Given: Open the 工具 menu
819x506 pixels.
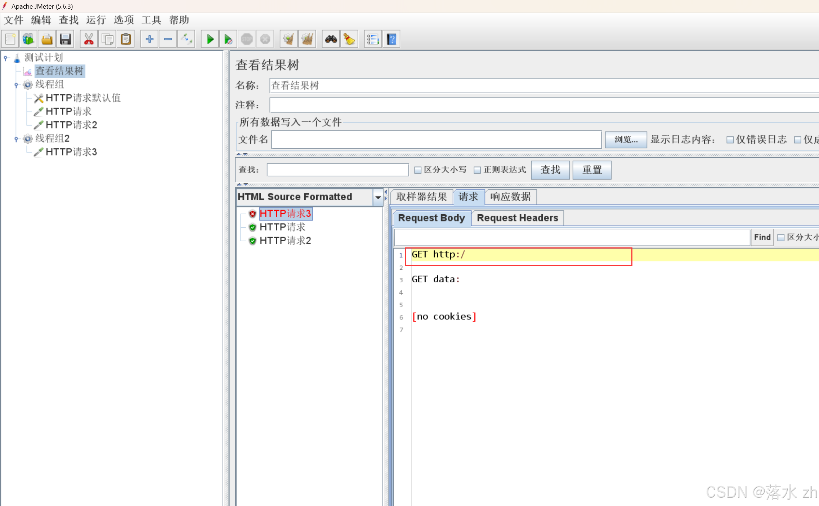Looking at the screenshot, I should tap(151, 20).
